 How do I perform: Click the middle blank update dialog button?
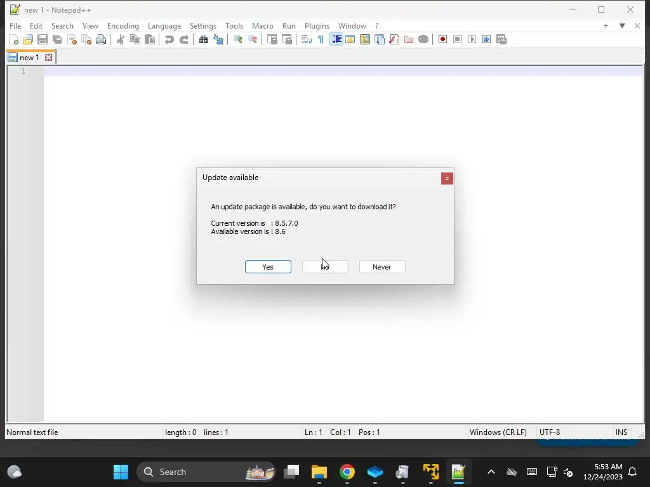(325, 267)
